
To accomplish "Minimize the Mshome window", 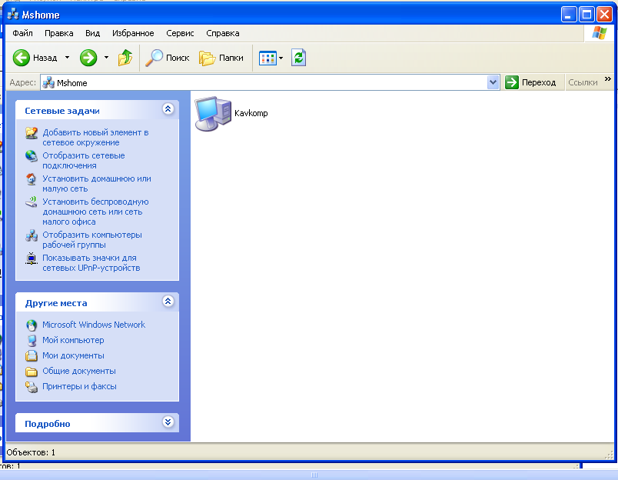I will [x=568, y=15].
